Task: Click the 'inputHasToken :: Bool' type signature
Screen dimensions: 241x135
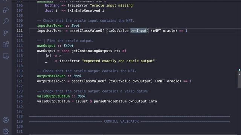Action: (x=58, y=25)
